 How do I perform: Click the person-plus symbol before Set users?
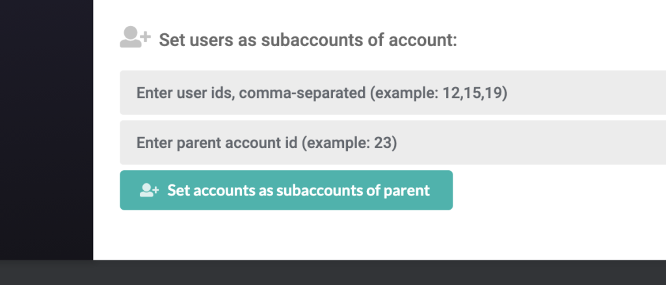135,37
